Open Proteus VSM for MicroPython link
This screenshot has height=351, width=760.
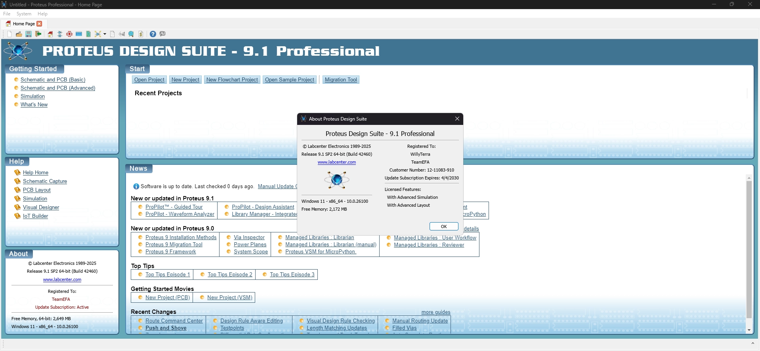point(321,252)
